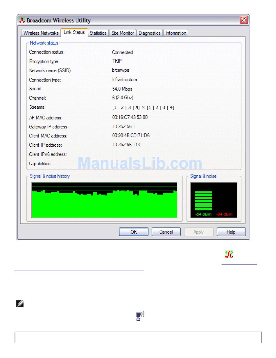Show the Information tab

click(x=176, y=33)
